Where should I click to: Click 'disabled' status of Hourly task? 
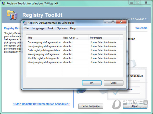(x=68, y=46)
